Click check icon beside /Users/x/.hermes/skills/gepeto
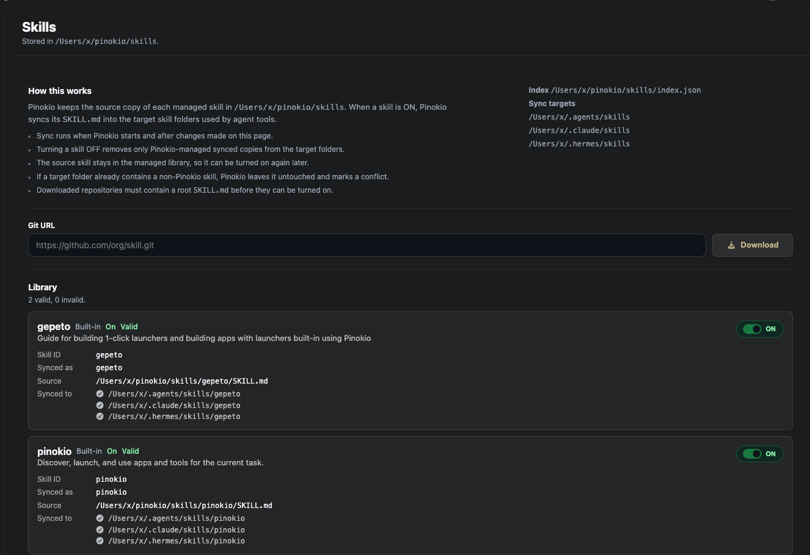Screen dimensions: 810x555 (100, 417)
